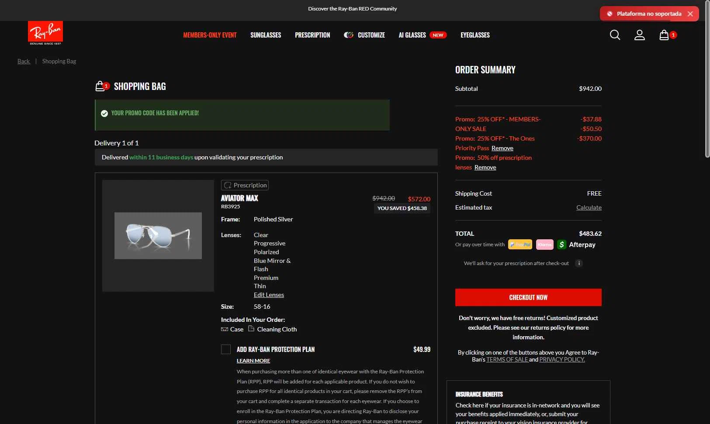Viewport: 710px width, 424px height.
Task: Open the Terms of Sale link
Action: [x=507, y=359]
